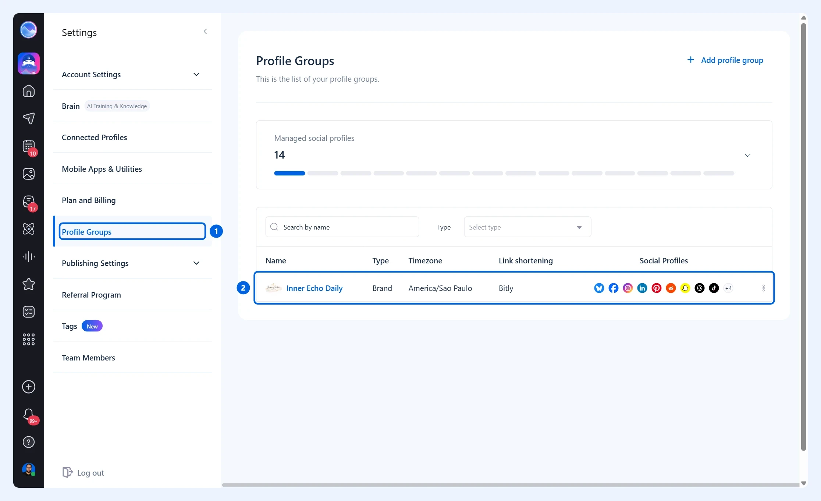
Task: Open the help question mark icon
Action: click(29, 442)
